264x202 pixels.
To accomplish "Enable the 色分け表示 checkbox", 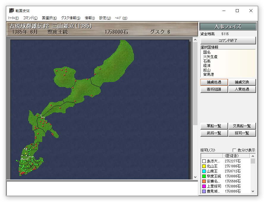I will pos(234,150).
